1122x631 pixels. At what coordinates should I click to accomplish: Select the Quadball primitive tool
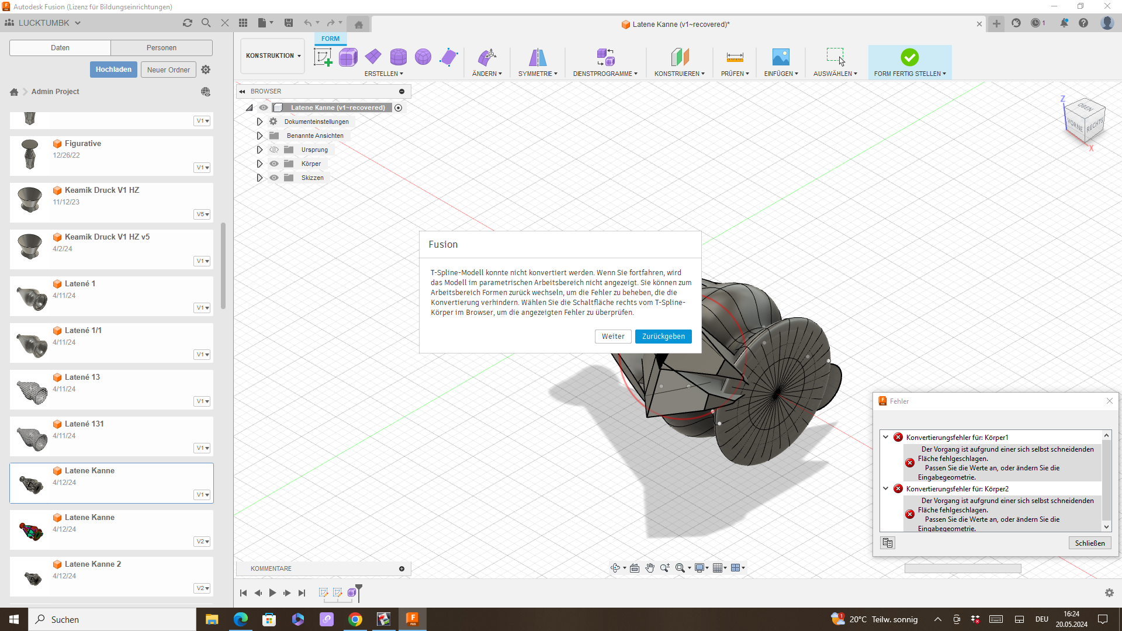click(x=423, y=57)
